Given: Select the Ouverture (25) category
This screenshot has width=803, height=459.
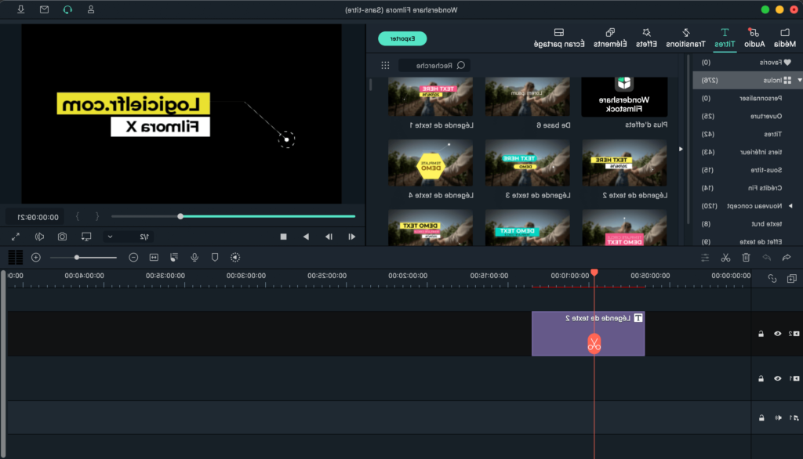Looking at the screenshot, I should (x=747, y=116).
